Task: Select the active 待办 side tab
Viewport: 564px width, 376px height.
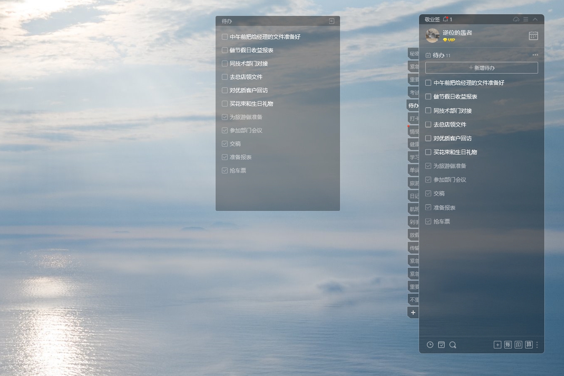Action: coord(413,105)
